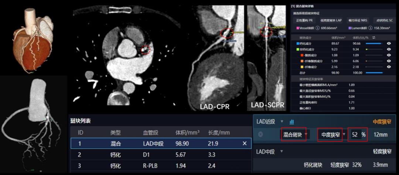The image size is (399, 175).
Task: Toggle visibility of 非钙化成分 with the eye icon
Action: pyautogui.click(x=389, y=49)
